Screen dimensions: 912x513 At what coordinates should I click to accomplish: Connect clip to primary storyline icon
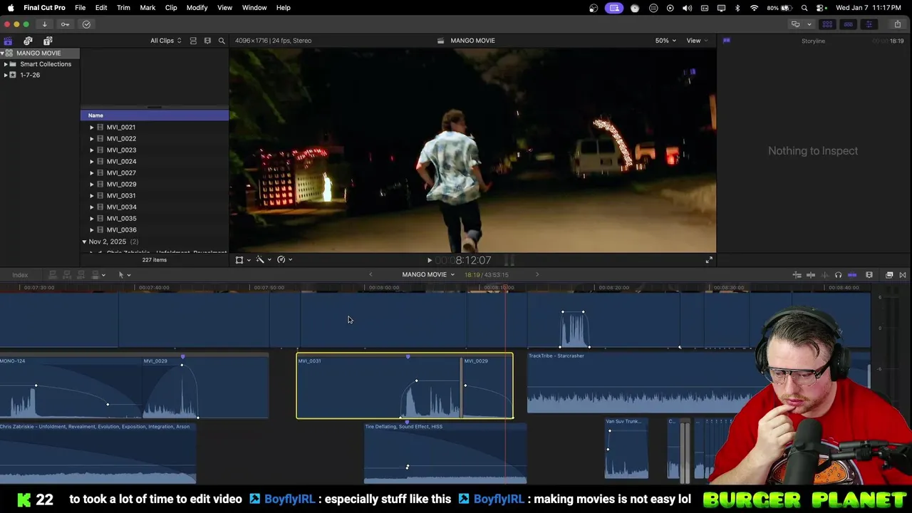pyautogui.click(x=52, y=275)
